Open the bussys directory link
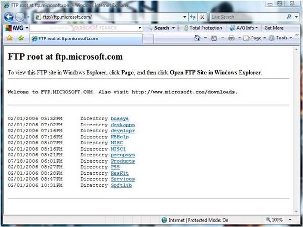The image size is (303, 227). (120, 119)
